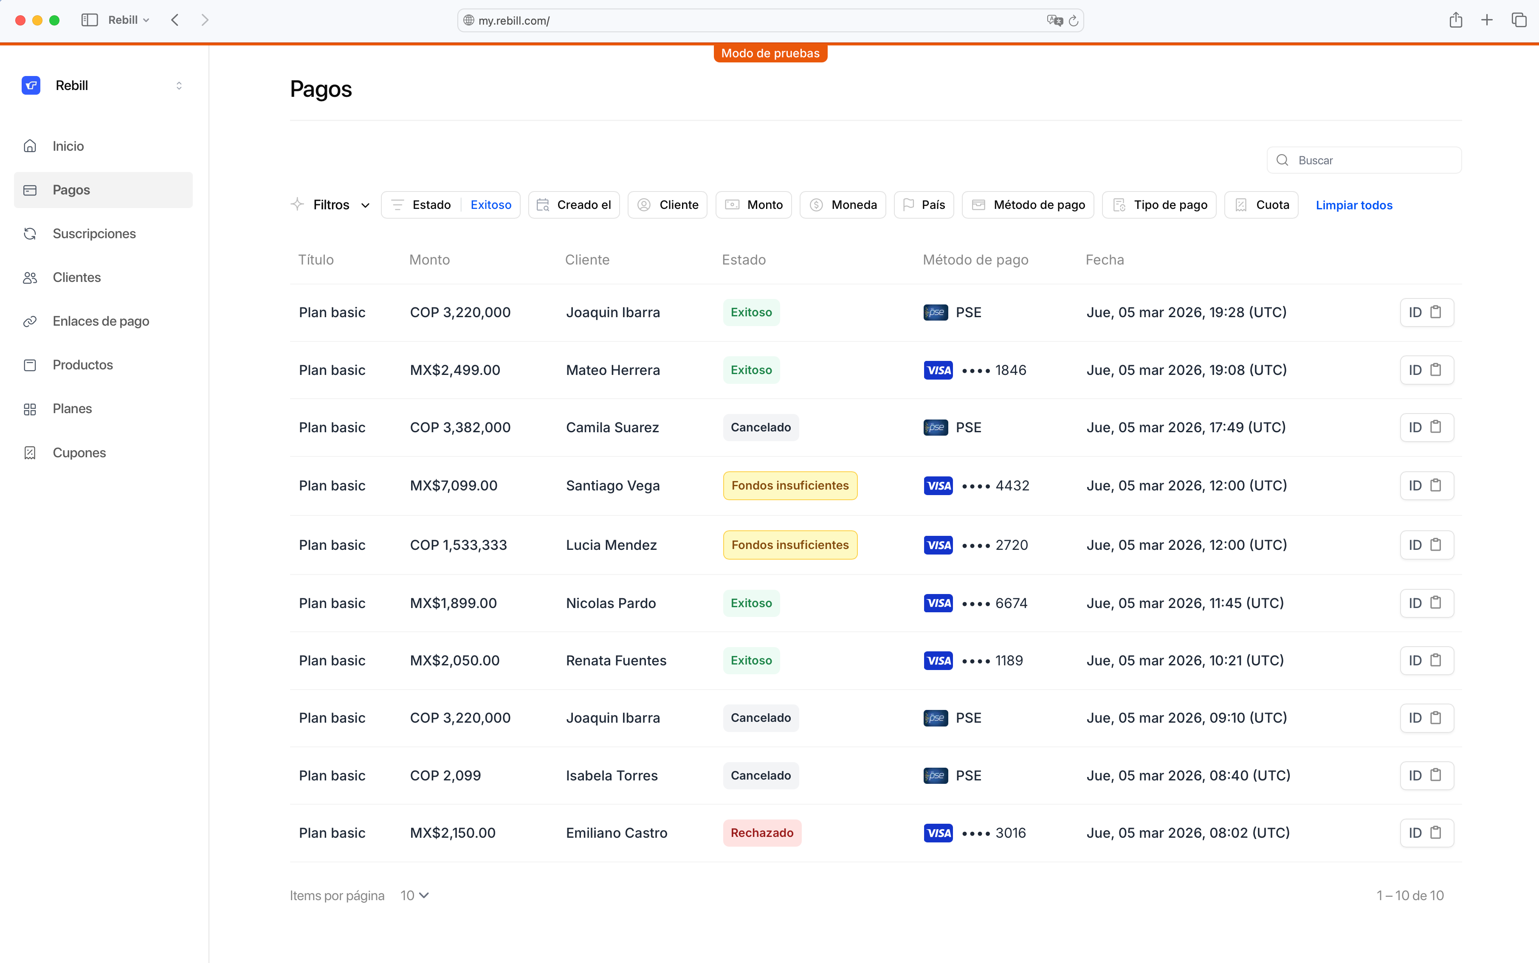Click the page reload icon in address bar

(x=1074, y=20)
